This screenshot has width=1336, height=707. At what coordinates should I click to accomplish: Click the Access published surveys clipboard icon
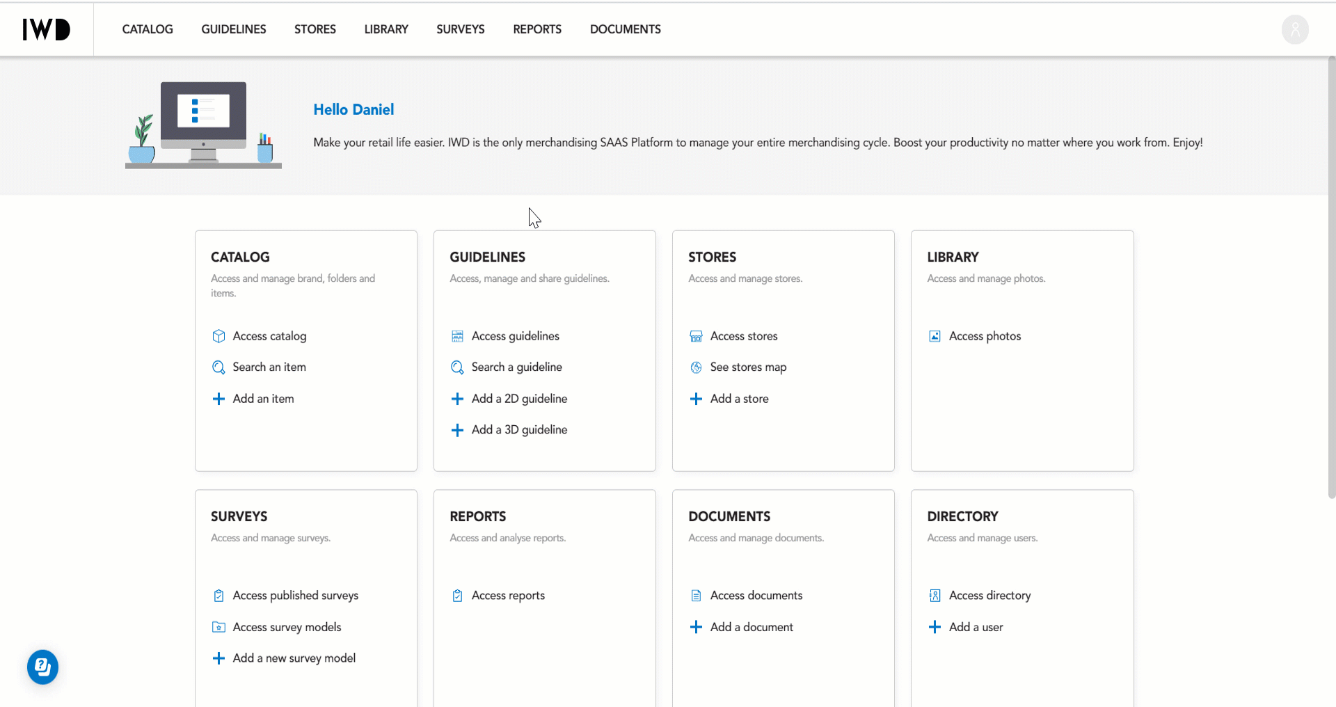coord(218,596)
